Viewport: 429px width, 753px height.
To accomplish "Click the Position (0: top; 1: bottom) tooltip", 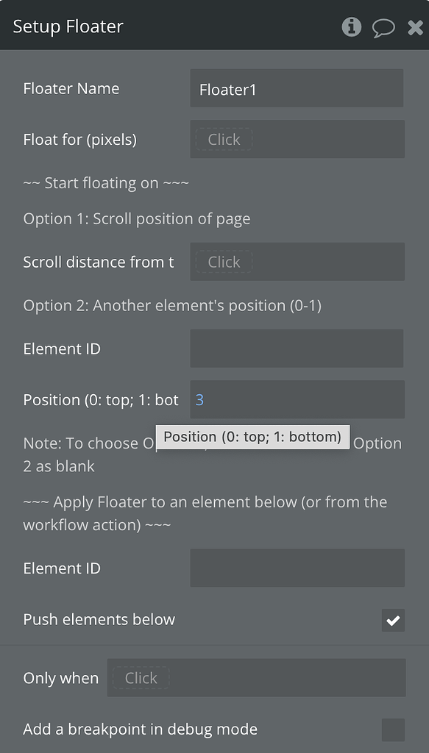I will point(253,436).
